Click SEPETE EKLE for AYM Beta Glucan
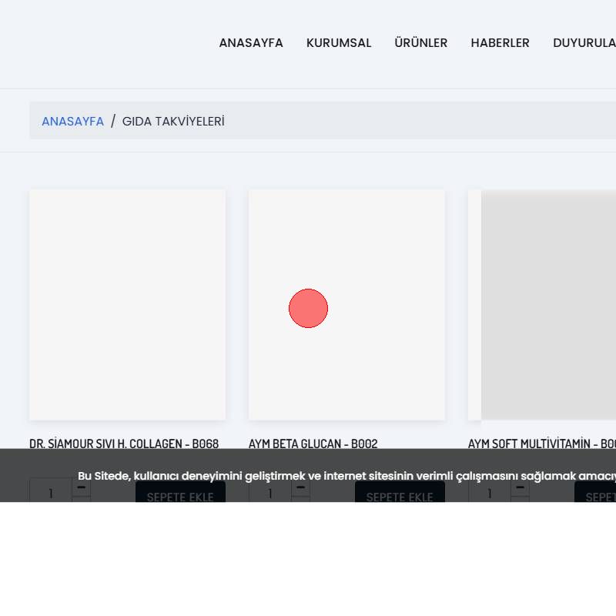This screenshot has width=616, height=616. 400,495
